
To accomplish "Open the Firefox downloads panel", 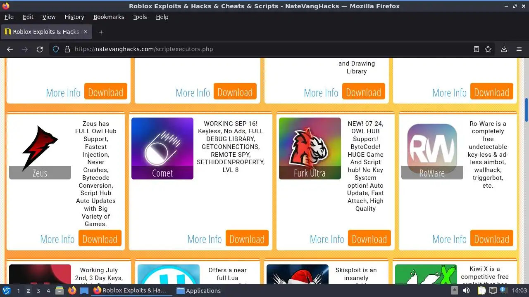I will (504, 49).
